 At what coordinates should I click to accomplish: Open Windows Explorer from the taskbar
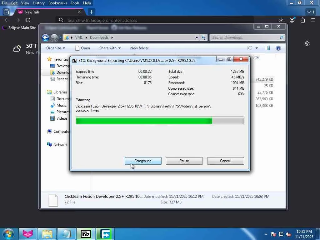tap(47, 234)
